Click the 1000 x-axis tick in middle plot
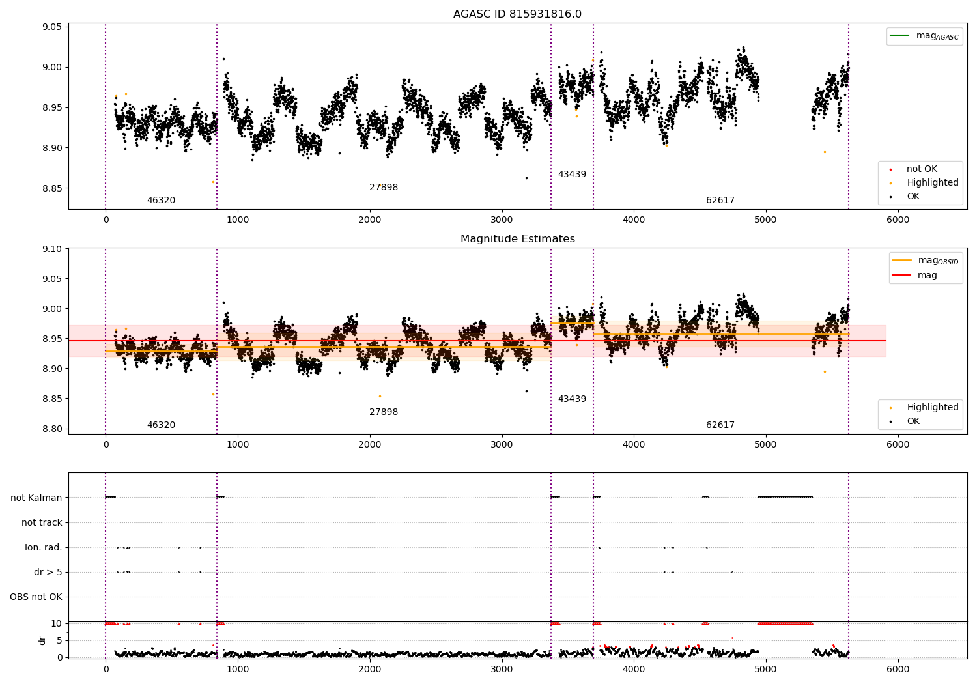The width and height of the screenshot is (977, 684). click(238, 445)
